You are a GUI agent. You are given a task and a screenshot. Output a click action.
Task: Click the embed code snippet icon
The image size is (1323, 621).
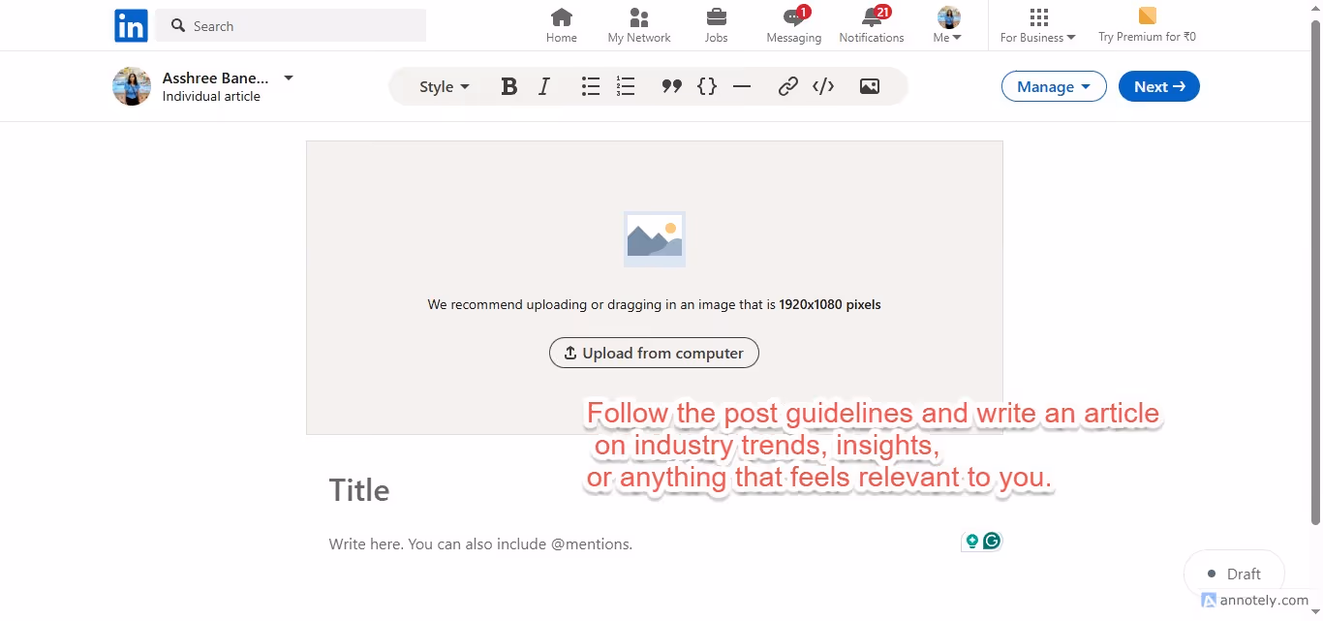point(823,86)
